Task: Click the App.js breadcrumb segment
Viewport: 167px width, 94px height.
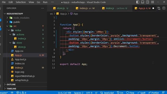Action: tap(63, 14)
